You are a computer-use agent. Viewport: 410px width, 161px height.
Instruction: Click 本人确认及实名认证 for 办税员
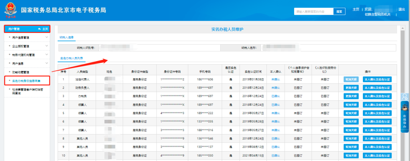tap(377, 96)
